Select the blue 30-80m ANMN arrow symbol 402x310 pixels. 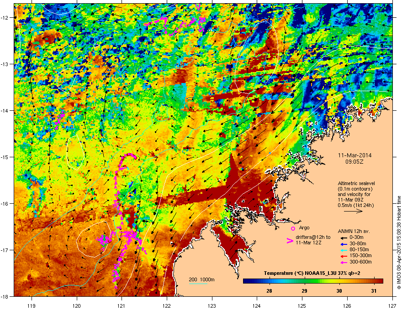pyautogui.click(x=344, y=243)
